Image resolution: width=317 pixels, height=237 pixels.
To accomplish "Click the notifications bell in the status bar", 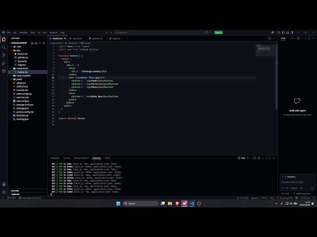I will click(314, 198).
